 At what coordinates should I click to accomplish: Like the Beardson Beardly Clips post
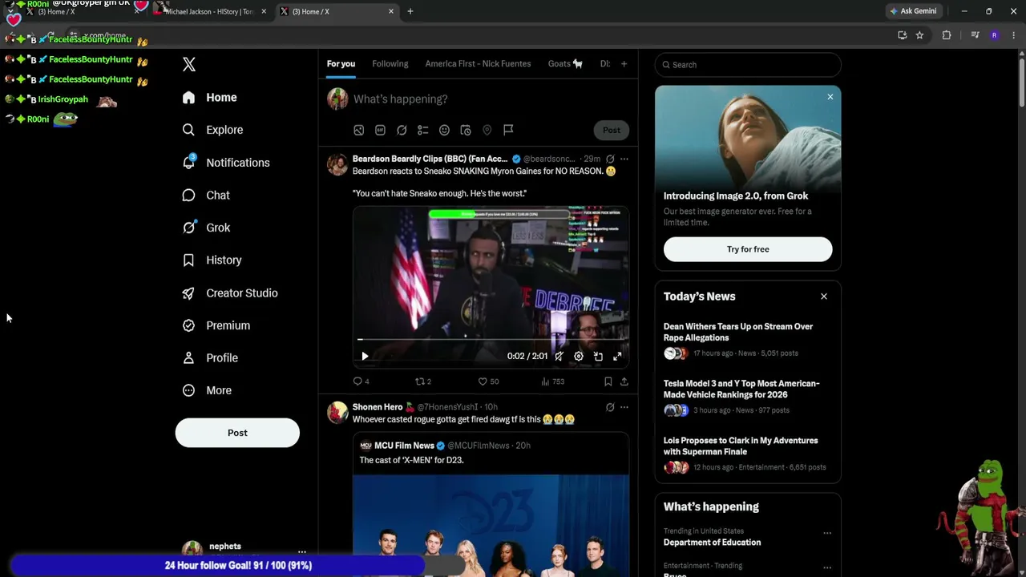488,381
